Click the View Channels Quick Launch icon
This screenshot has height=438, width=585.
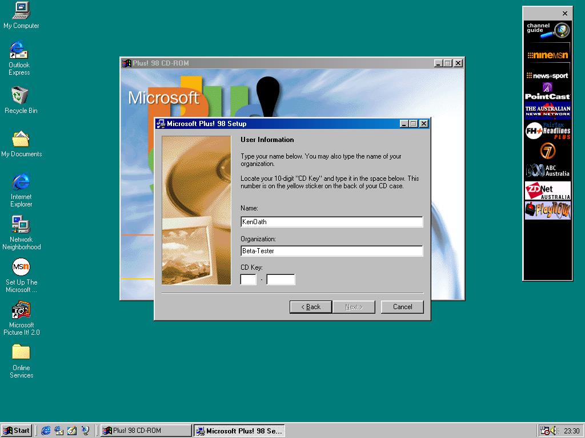85,431
